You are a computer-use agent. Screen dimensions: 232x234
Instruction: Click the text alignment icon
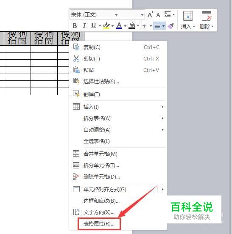pyautogui.click(x=157, y=26)
